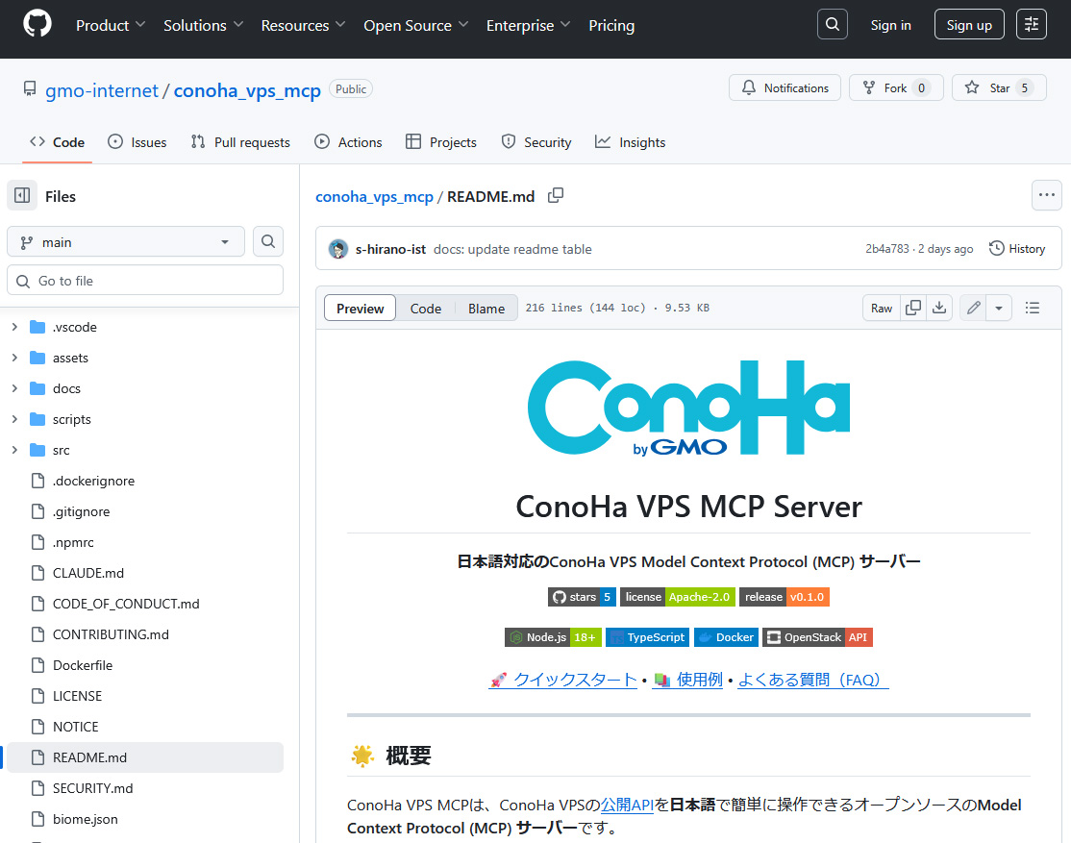Switch to the Insights tab
The height and width of the screenshot is (843, 1071).
click(630, 142)
